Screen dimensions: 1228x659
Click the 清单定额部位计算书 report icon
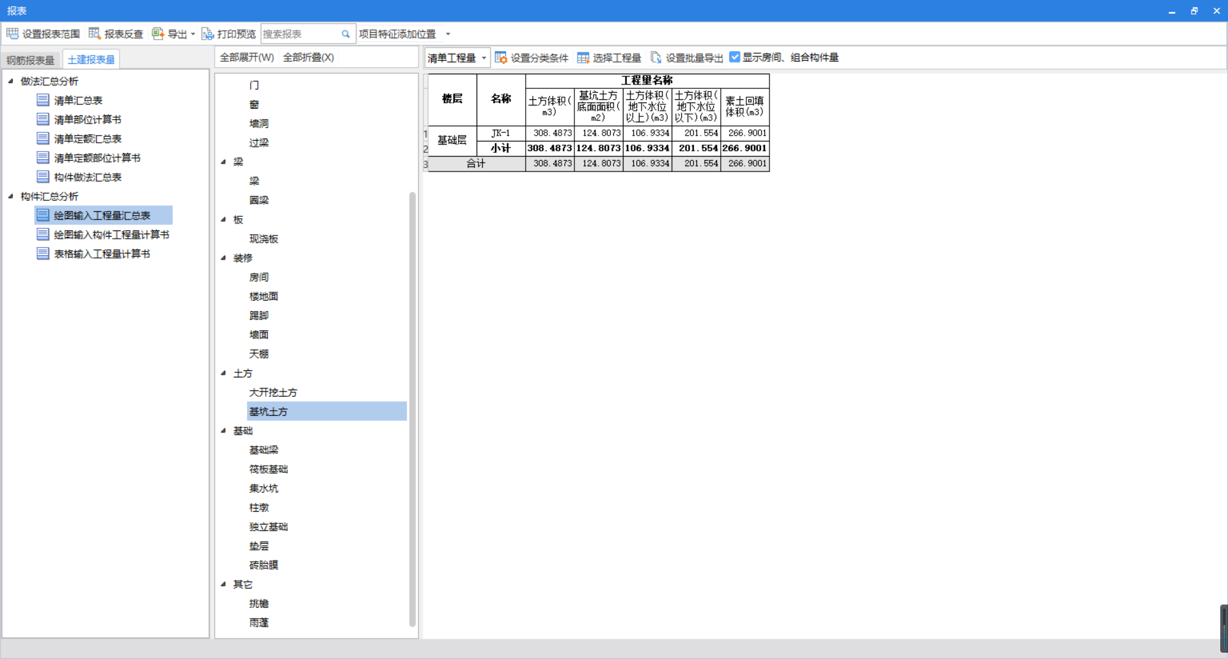click(43, 157)
